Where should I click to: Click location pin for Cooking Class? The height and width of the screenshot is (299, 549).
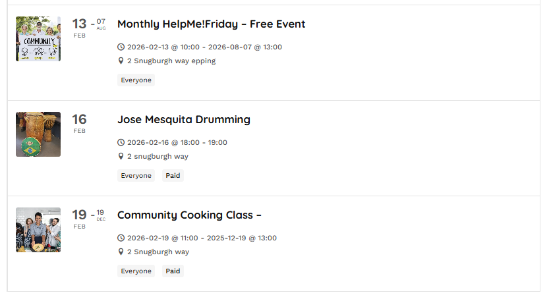[x=121, y=252]
